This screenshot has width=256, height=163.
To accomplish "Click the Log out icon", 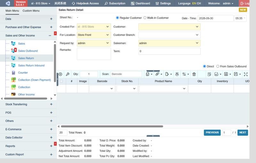I will point(242,4).
